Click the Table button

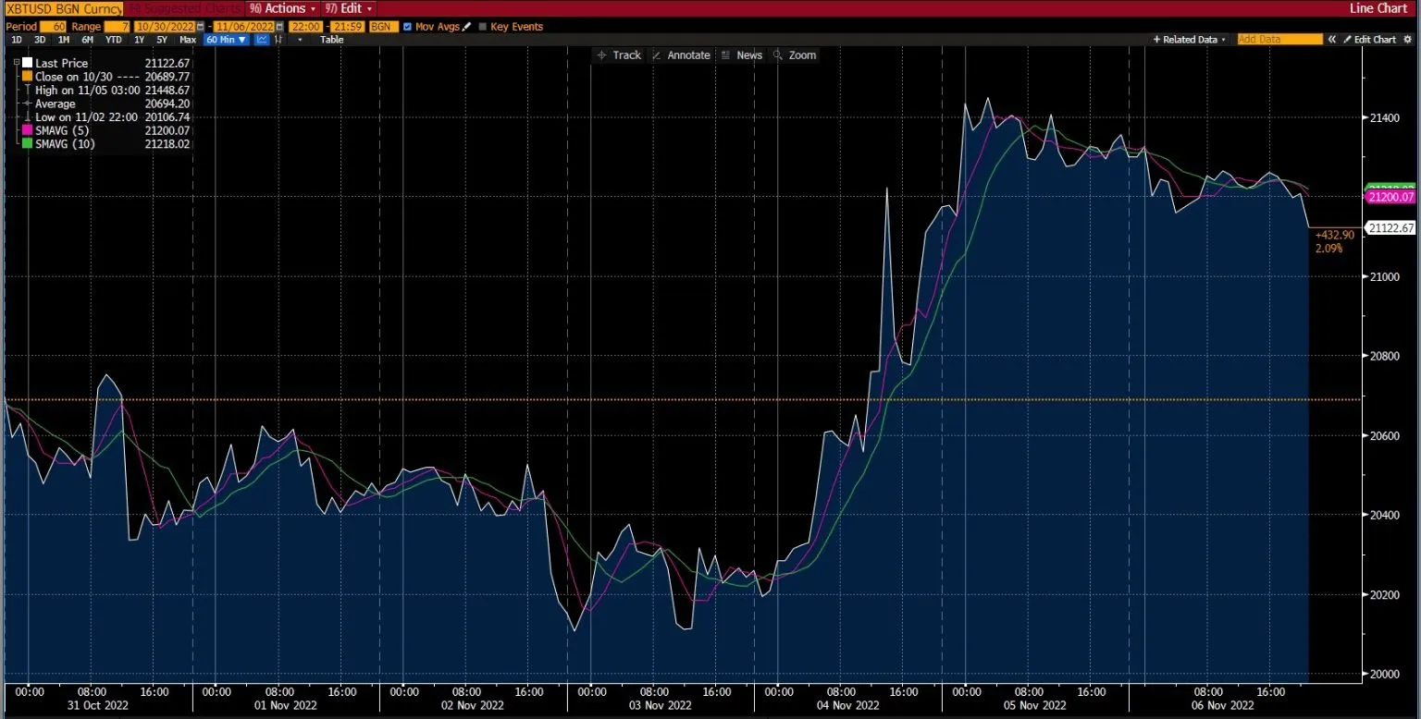[x=331, y=40]
